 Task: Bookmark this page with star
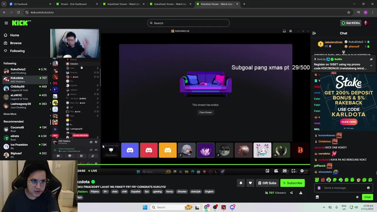[349, 12]
